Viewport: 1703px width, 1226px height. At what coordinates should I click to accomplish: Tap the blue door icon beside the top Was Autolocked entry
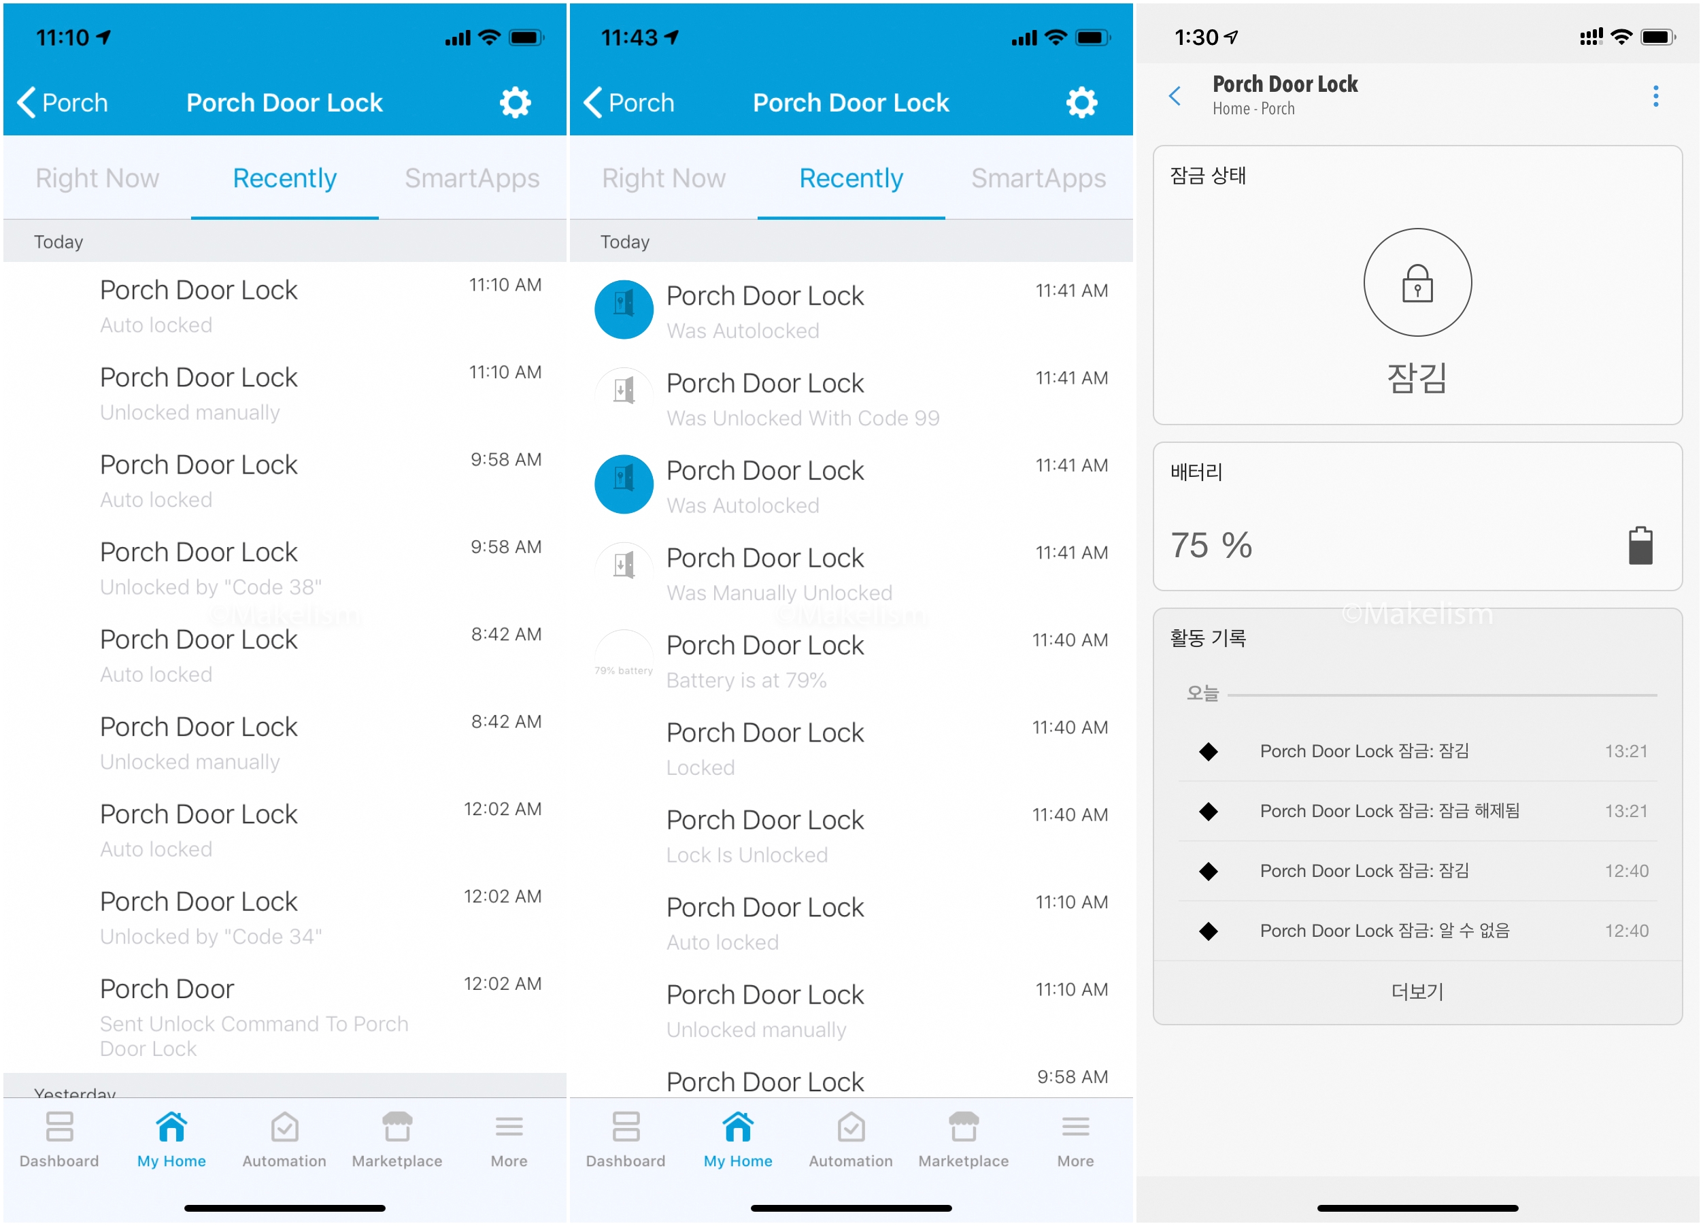click(x=623, y=310)
